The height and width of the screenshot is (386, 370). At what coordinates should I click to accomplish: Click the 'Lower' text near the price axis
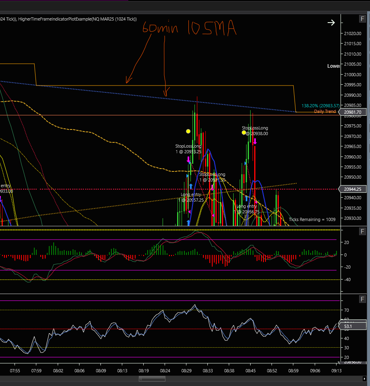[x=334, y=66]
